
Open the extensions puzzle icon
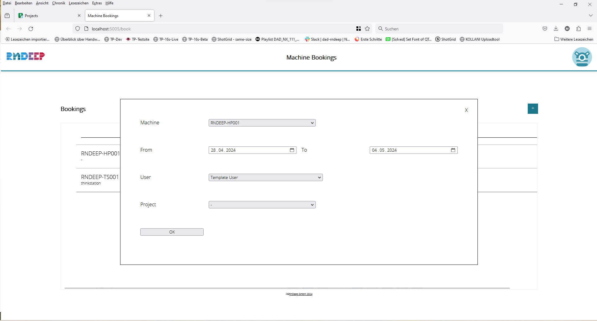coord(578,29)
